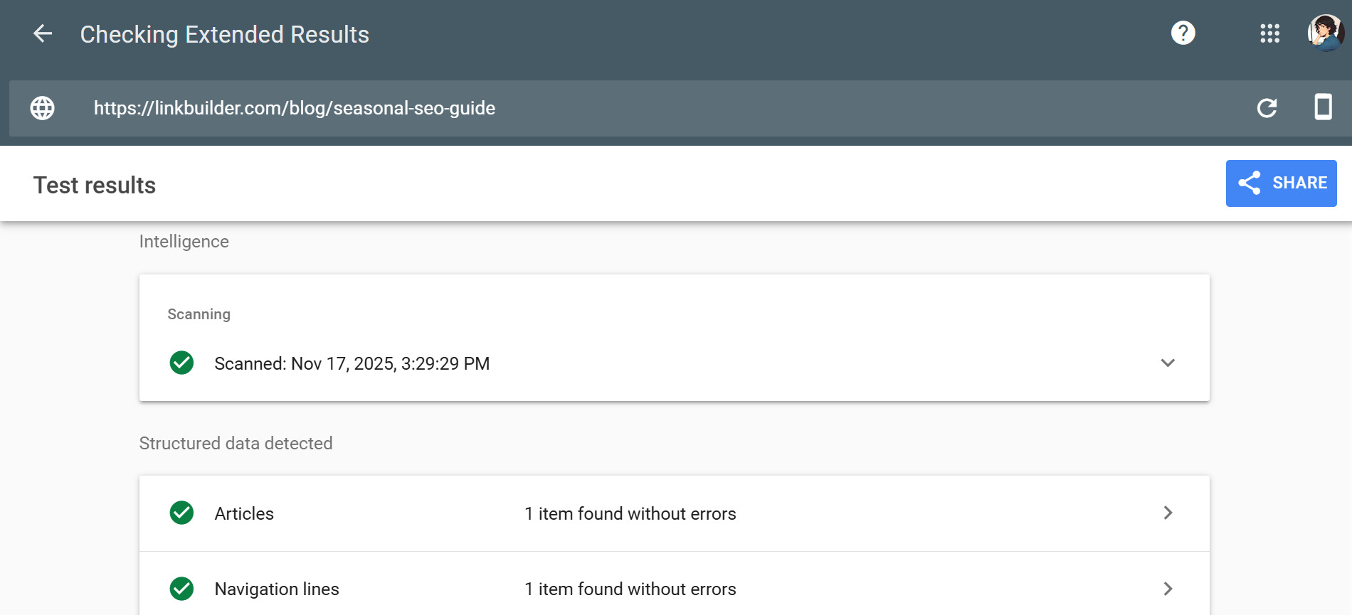Click the tested linkbuilder.com URL text

pos(295,108)
